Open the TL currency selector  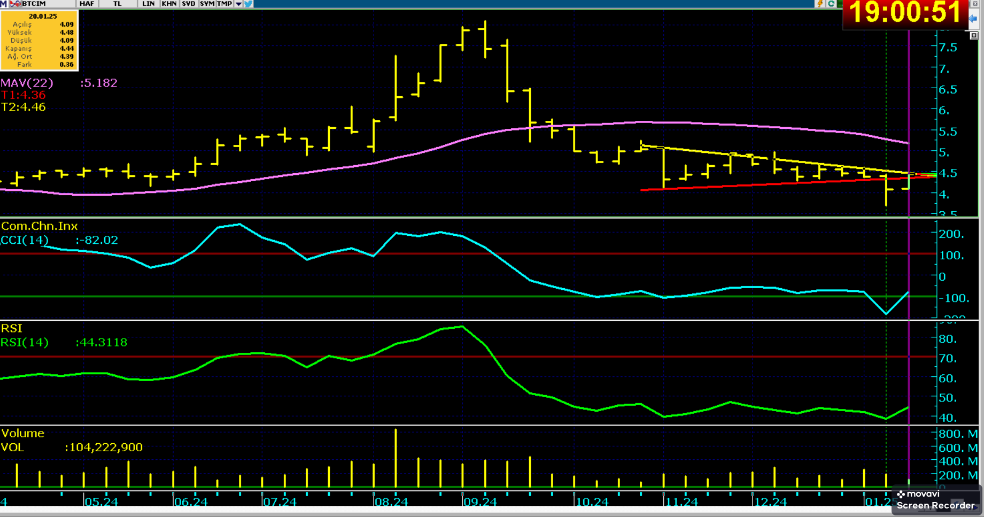point(118,4)
